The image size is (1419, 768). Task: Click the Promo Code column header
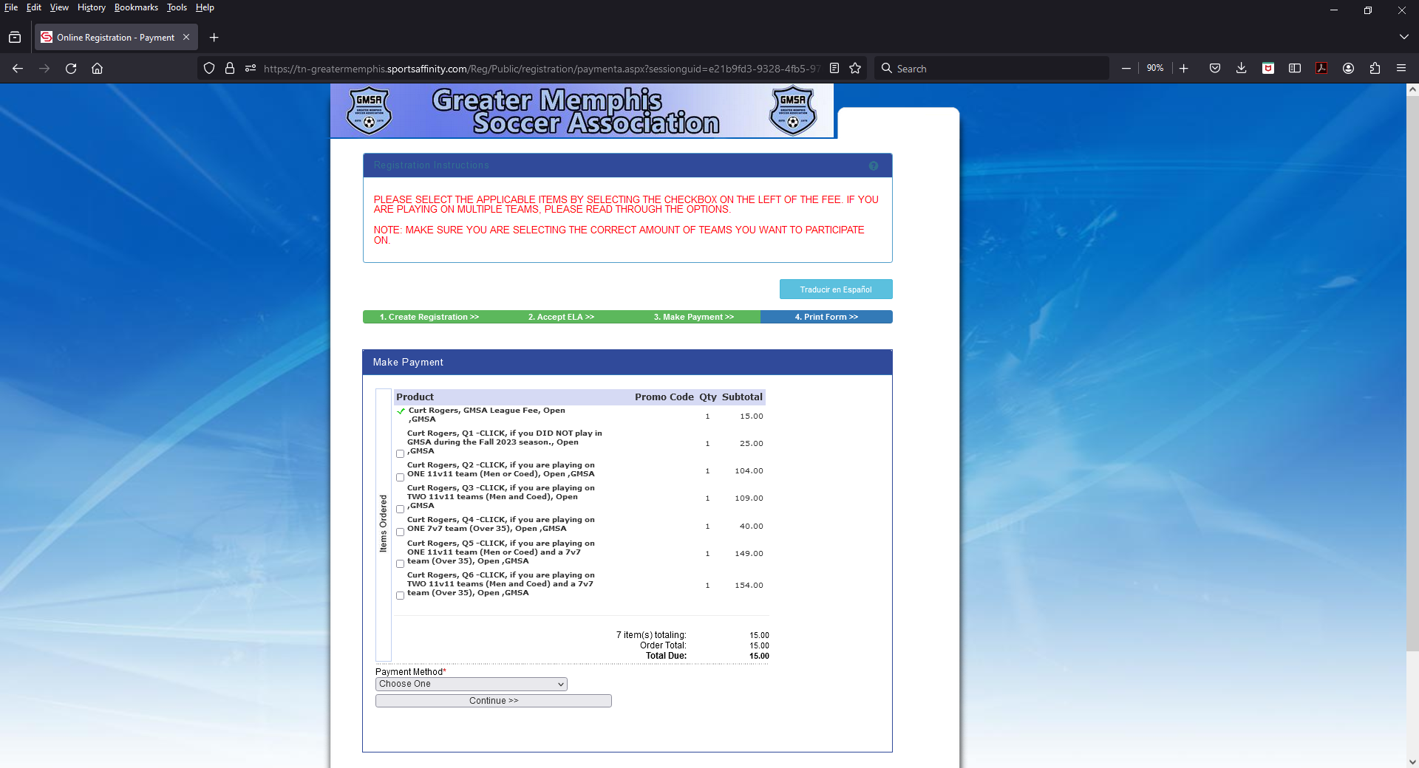(664, 397)
